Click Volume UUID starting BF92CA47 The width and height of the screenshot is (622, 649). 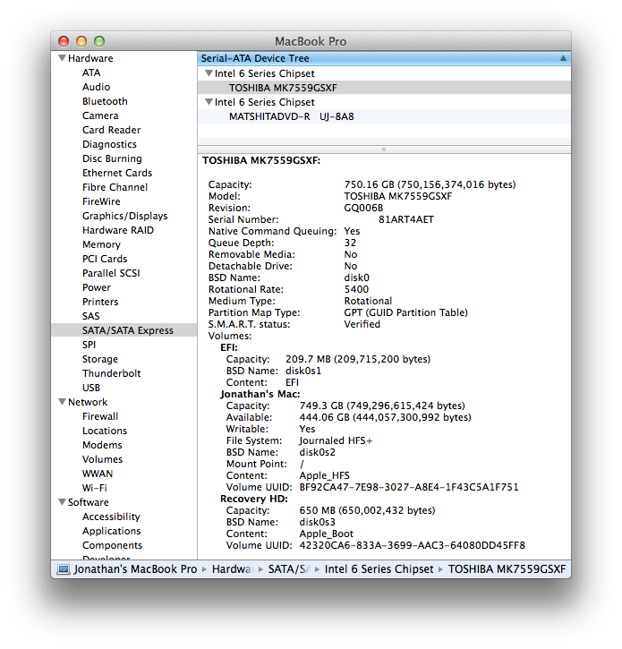coord(408,487)
